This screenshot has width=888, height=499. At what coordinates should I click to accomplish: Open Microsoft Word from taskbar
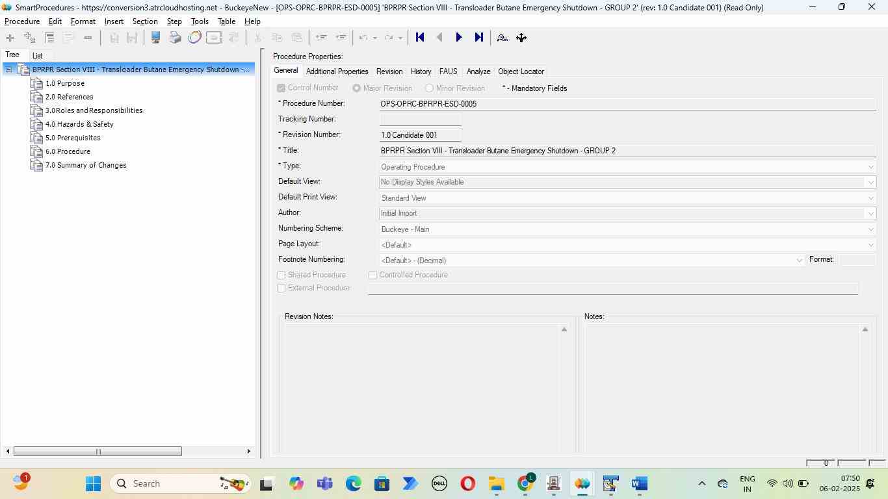[640, 483]
